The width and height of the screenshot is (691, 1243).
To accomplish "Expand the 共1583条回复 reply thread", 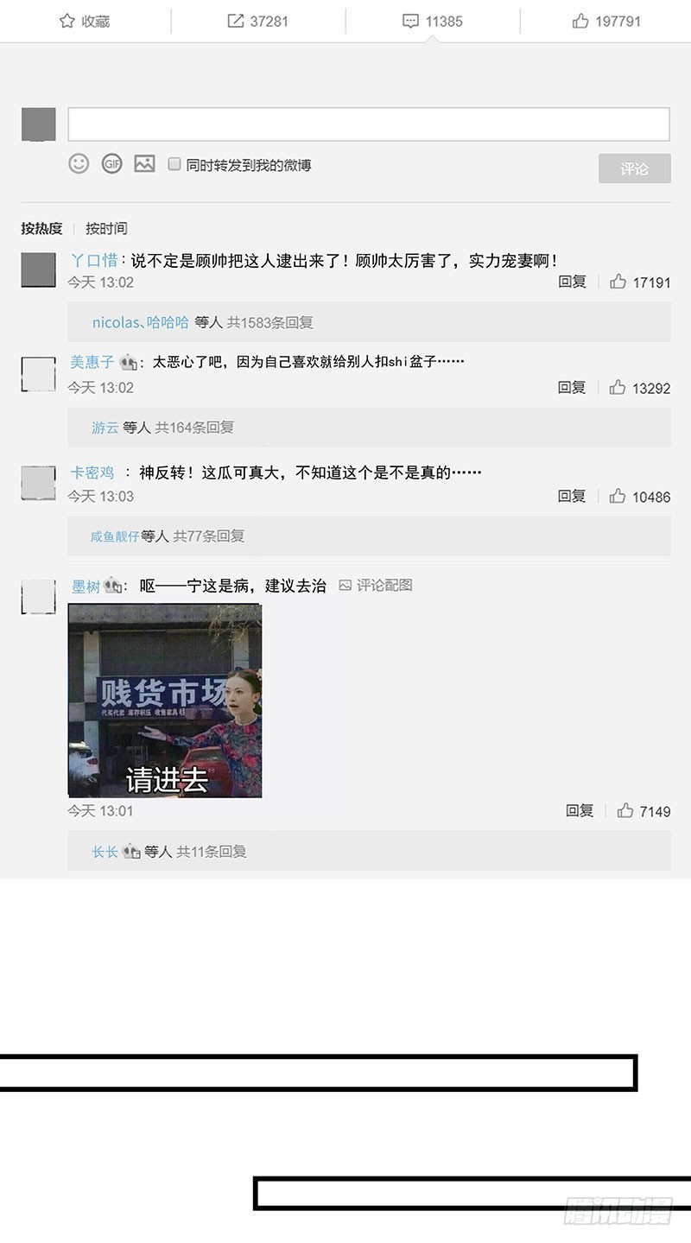I will coord(270,322).
